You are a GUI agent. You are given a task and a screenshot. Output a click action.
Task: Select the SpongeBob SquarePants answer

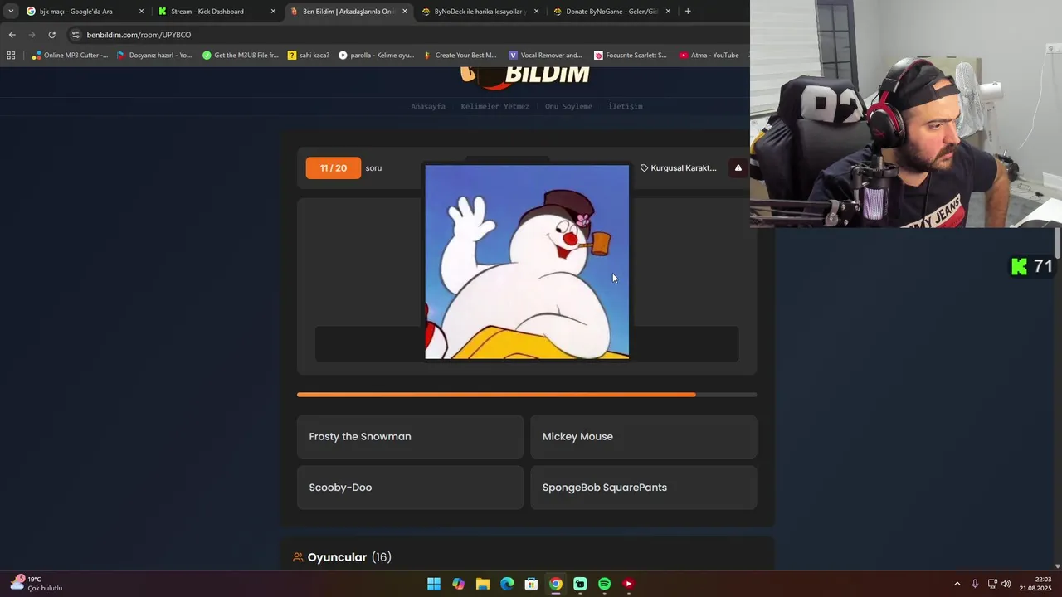tap(643, 488)
